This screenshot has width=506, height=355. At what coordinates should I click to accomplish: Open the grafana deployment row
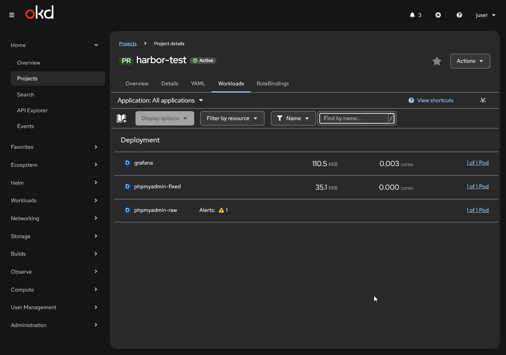pyautogui.click(x=143, y=163)
